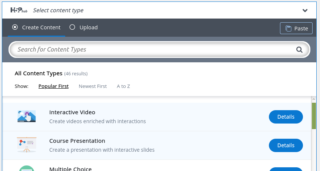Sort by Popular First
The width and height of the screenshot is (320, 171).
53,86
